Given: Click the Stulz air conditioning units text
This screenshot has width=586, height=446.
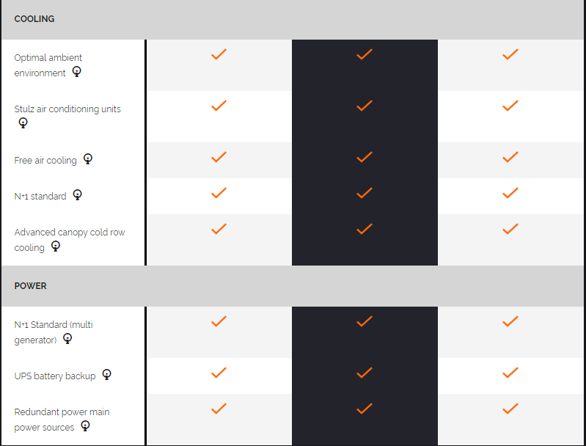Looking at the screenshot, I should point(67,109).
